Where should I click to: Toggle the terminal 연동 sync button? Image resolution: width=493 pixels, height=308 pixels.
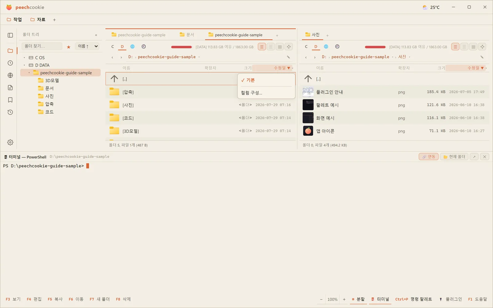click(x=429, y=157)
